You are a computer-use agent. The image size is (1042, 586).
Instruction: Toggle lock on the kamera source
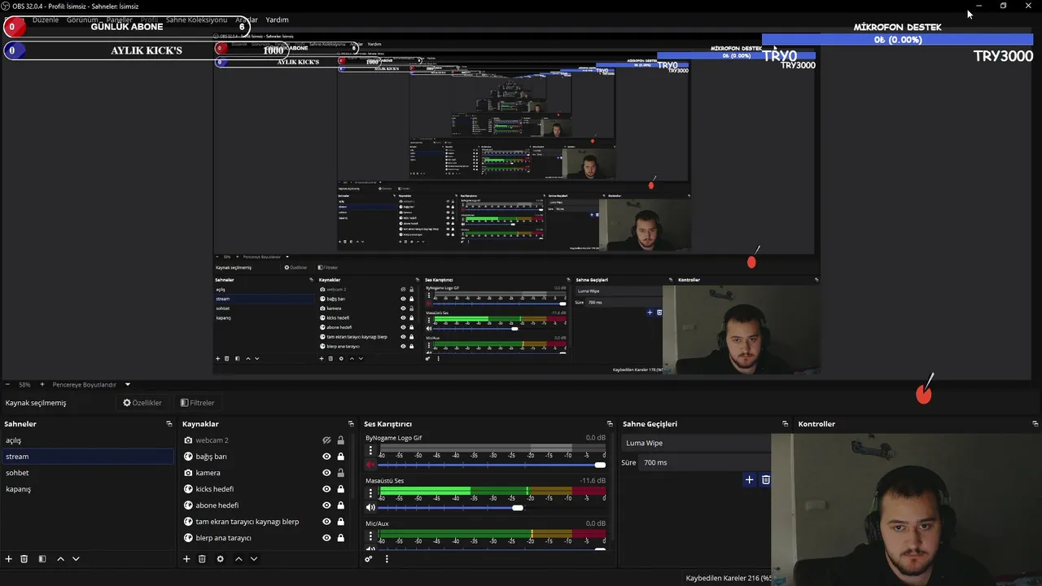click(x=340, y=473)
